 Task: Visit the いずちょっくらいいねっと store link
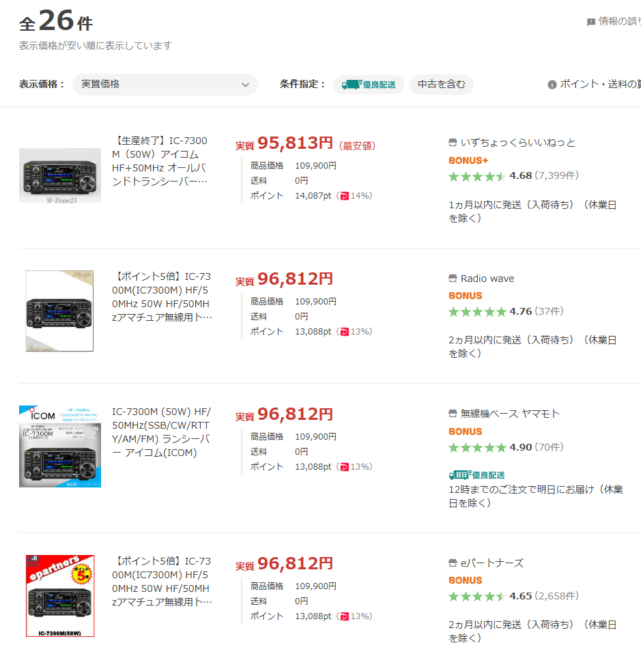pos(517,143)
